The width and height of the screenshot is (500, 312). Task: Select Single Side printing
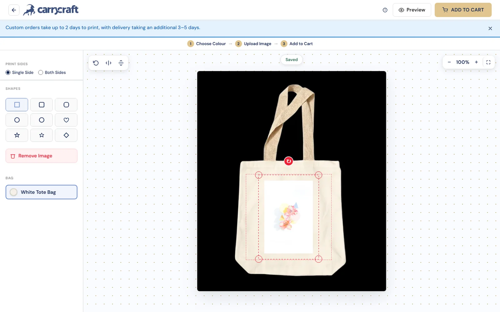pos(19,72)
